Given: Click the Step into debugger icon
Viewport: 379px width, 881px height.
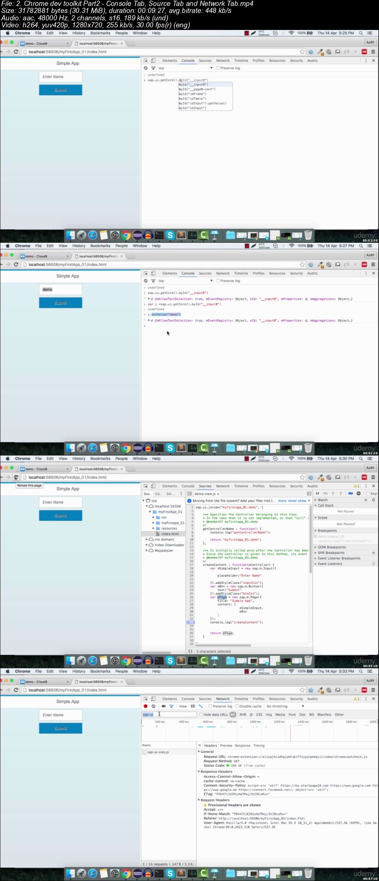Looking at the screenshot, I should (x=333, y=493).
